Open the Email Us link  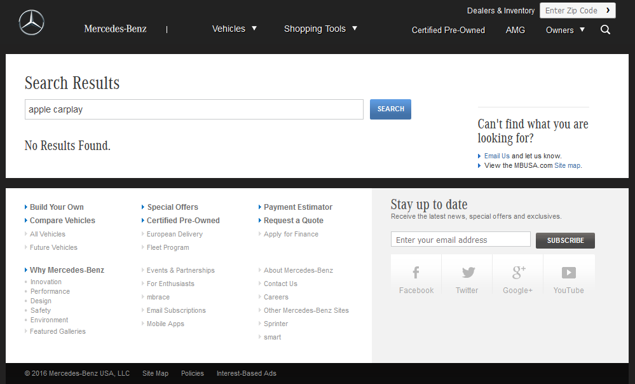[x=497, y=156]
